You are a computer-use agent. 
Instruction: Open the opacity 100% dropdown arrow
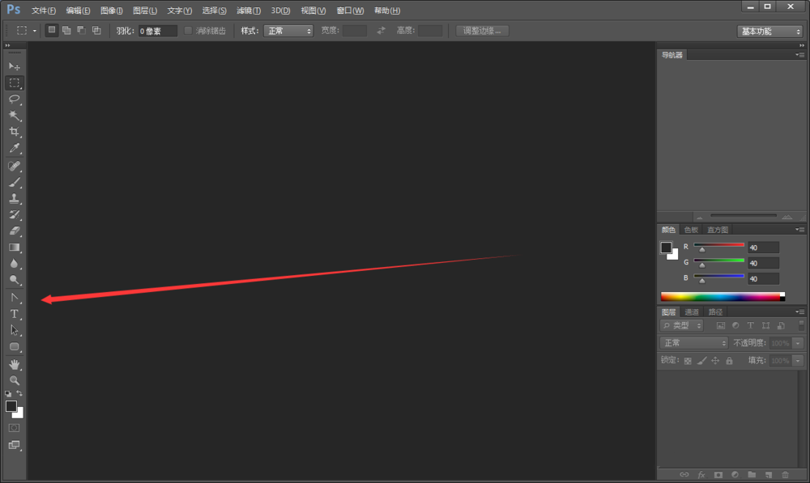click(x=798, y=343)
